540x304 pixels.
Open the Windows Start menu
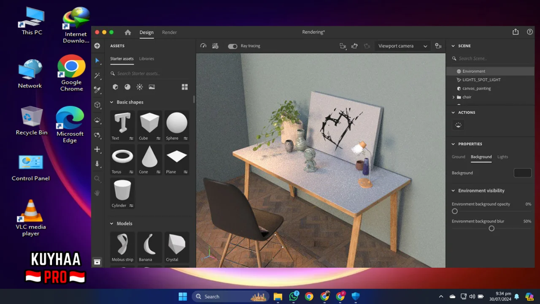pyautogui.click(x=183, y=296)
